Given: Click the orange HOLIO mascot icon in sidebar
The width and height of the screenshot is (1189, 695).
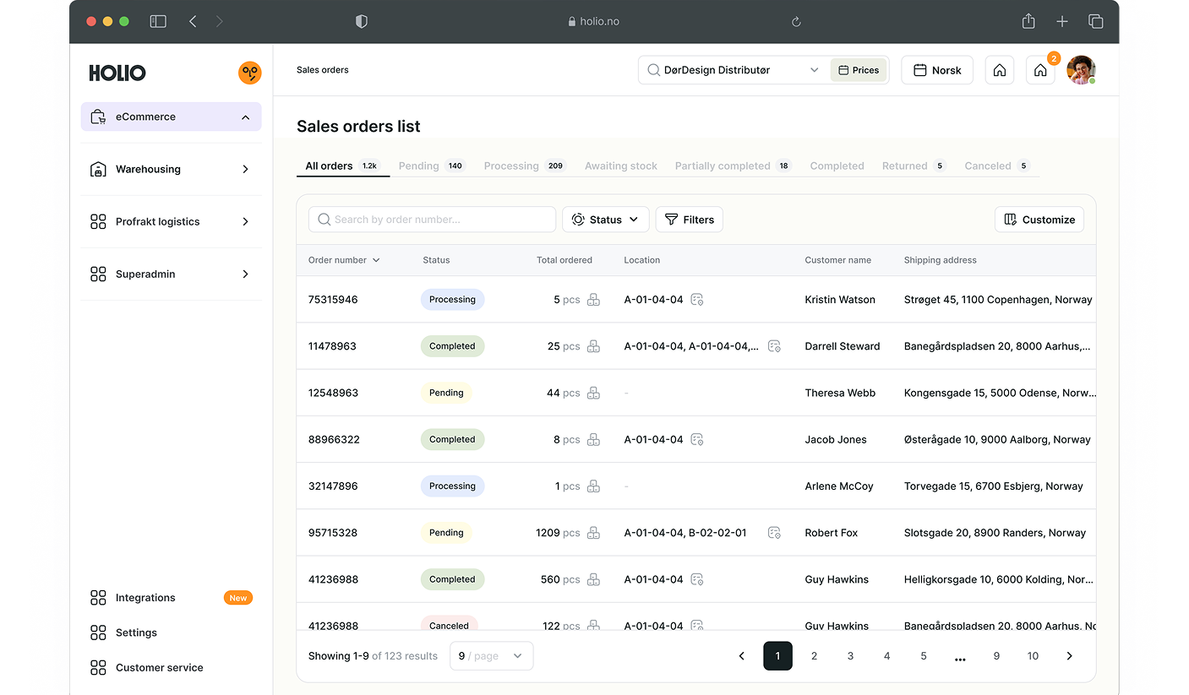Looking at the screenshot, I should (x=249, y=73).
